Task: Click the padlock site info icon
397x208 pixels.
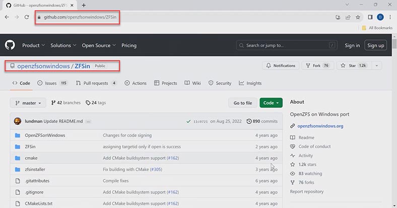Action: click(x=39, y=17)
